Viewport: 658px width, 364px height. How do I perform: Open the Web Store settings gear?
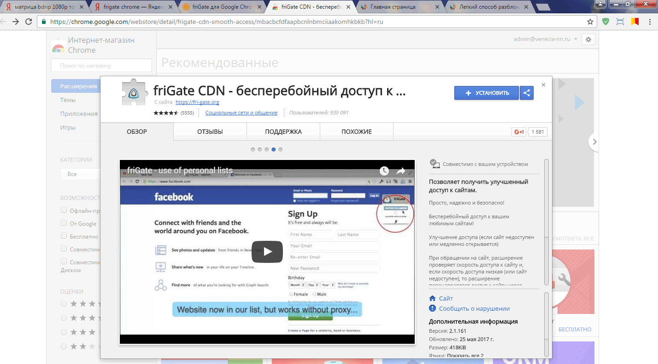coord(588,40)
